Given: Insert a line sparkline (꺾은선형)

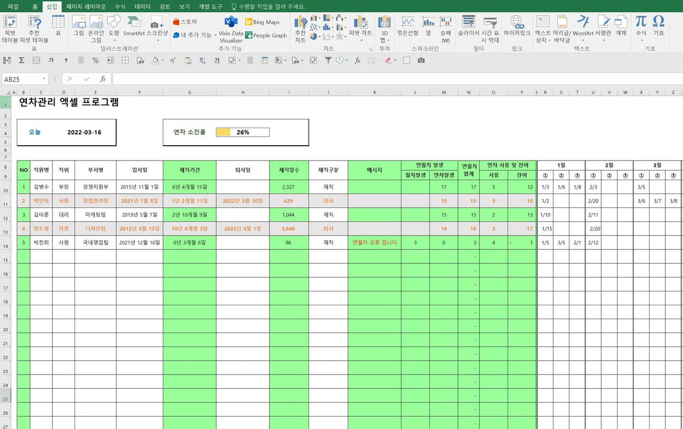Looking at the screenshot, I should pos(408,25).
